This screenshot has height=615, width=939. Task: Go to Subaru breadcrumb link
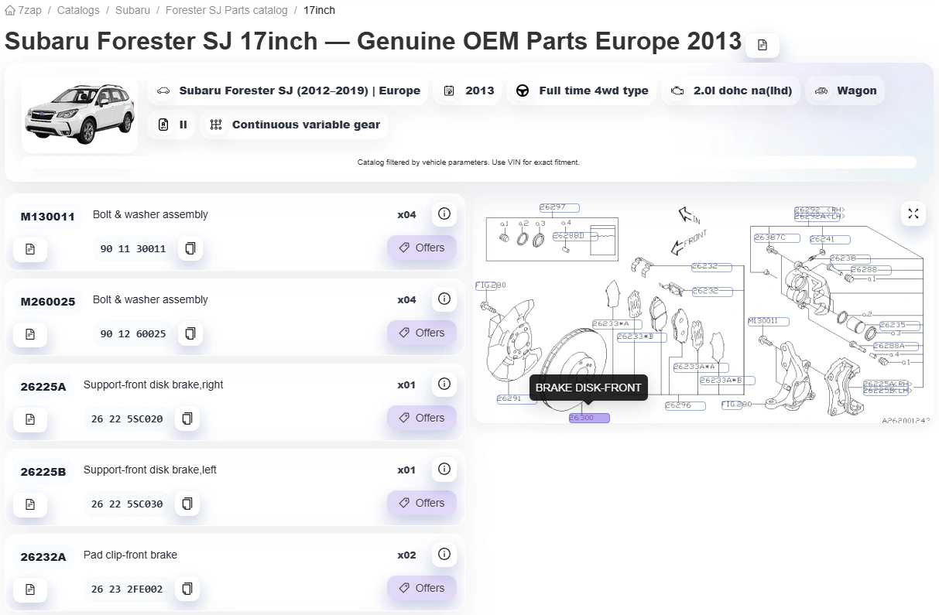132,10
